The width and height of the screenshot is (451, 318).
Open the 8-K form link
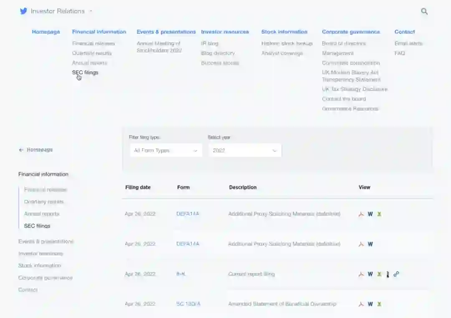point(181,274)
